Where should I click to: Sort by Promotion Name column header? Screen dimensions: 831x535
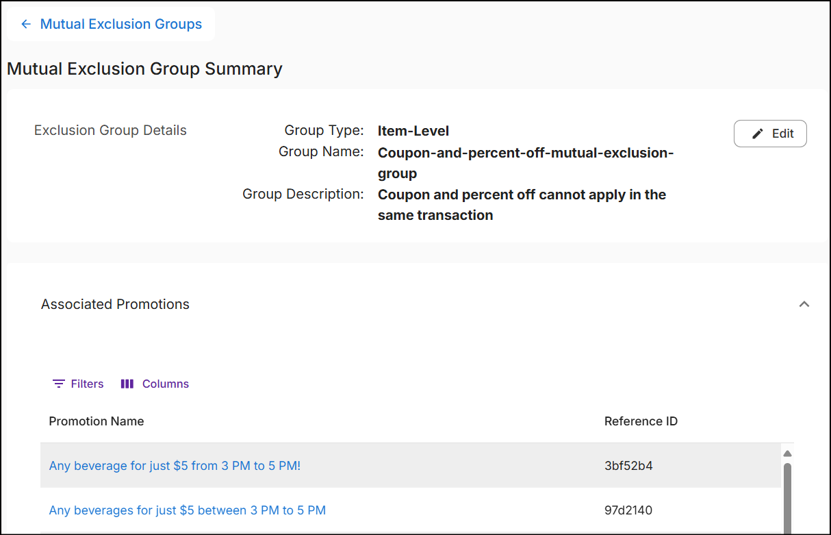pyautogui.click(x=96, y=421)
